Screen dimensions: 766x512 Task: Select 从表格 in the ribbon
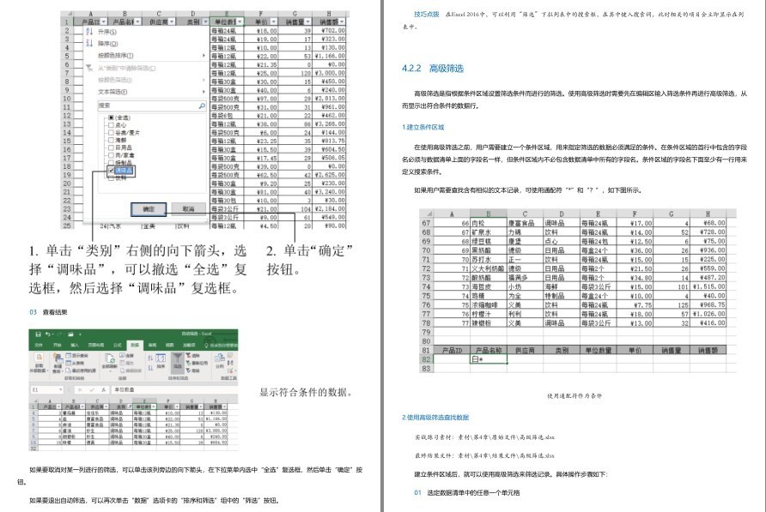tap(76, 363)
